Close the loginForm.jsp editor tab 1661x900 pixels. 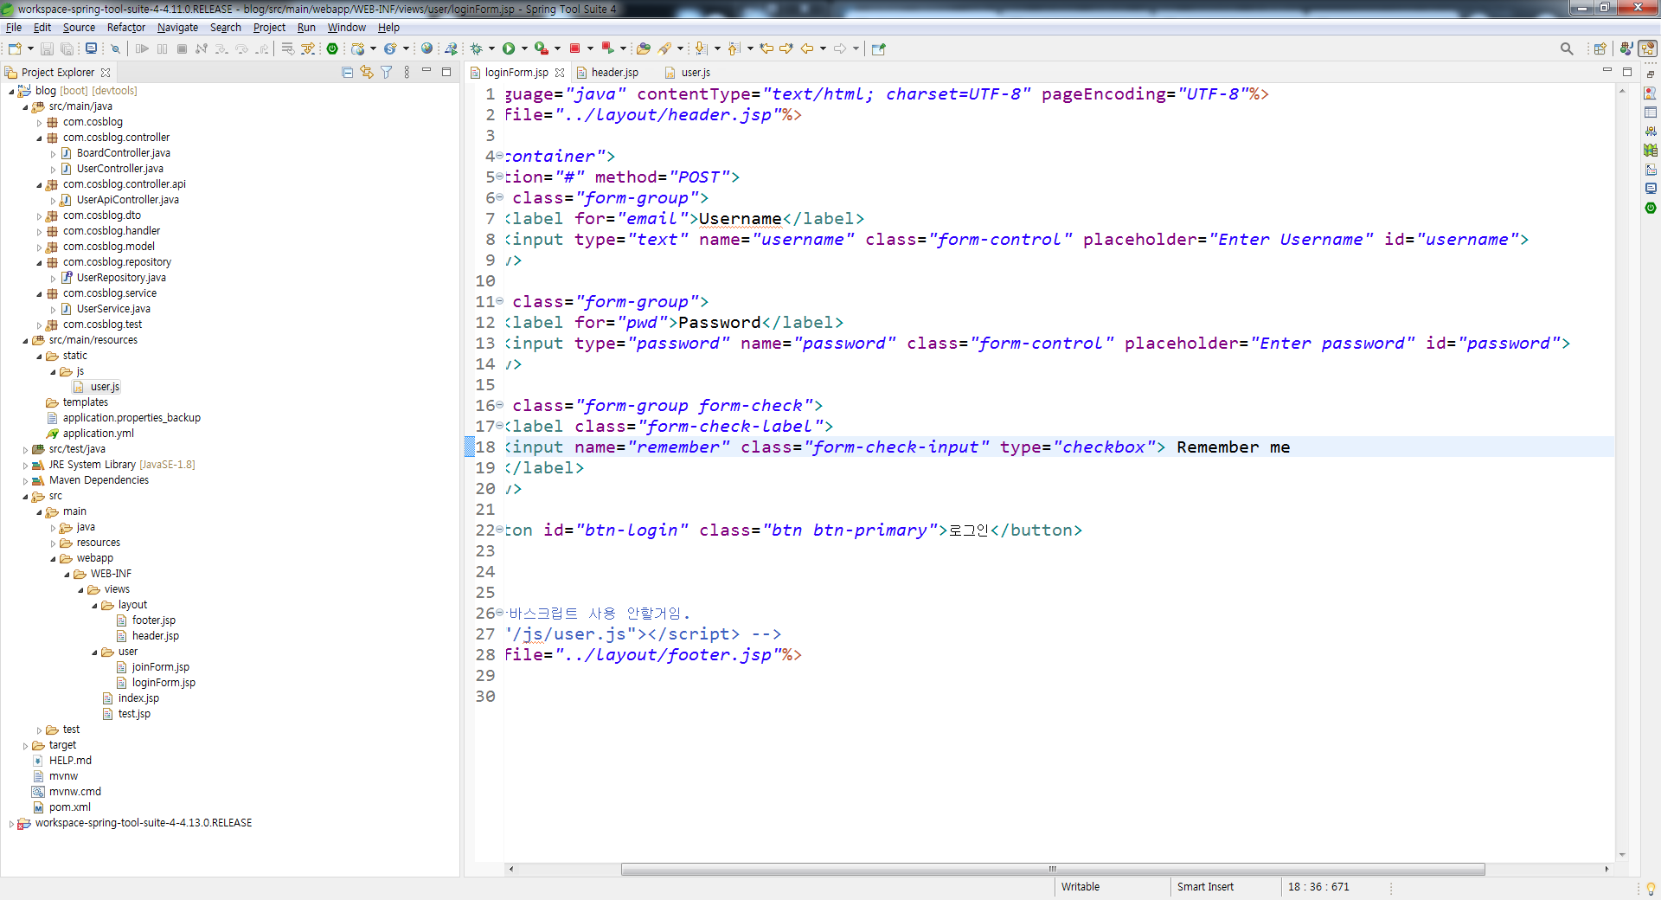(x=560, y=73)
